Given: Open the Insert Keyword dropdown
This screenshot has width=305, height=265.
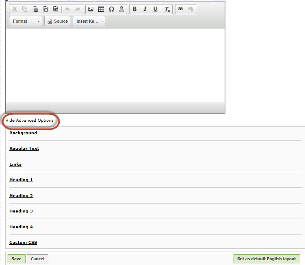Looking at the screenshot, I should (x=89, y=21).
